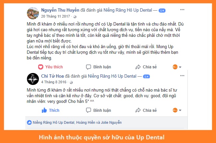Click the blue like reaction icon above names list
Screen dimensions: 216x143
[x=29, y=122]
